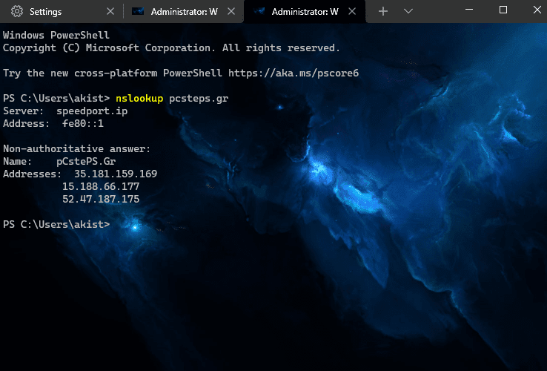Image resolution: width=547 pixels, height=371 pixels.
Task: Click the pCstePS.Gr name result
Action: pos(86,162)
